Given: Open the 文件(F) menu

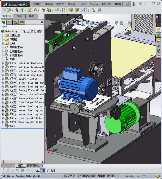Looking at the screenshot, I should pyautogui.click(x=37, y=4).
